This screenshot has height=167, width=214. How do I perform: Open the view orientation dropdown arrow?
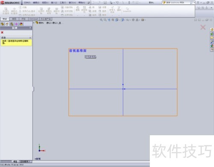pyautogui.click(x=119, y=20)
